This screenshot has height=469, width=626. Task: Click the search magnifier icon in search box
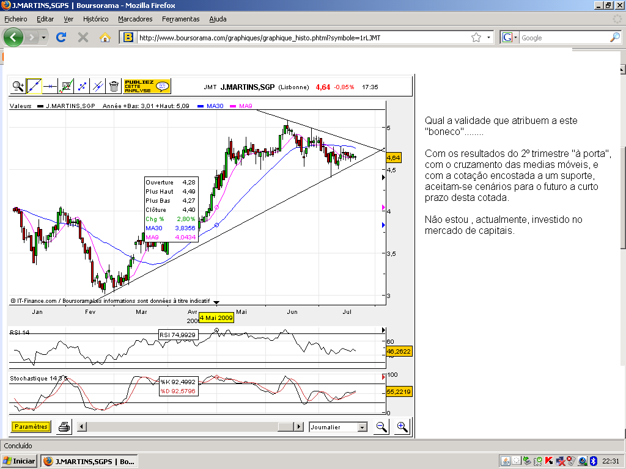(615, 37)
